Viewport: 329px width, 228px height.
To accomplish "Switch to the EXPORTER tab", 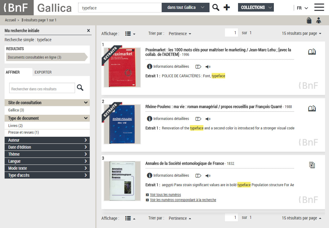I will coord(43,72).
